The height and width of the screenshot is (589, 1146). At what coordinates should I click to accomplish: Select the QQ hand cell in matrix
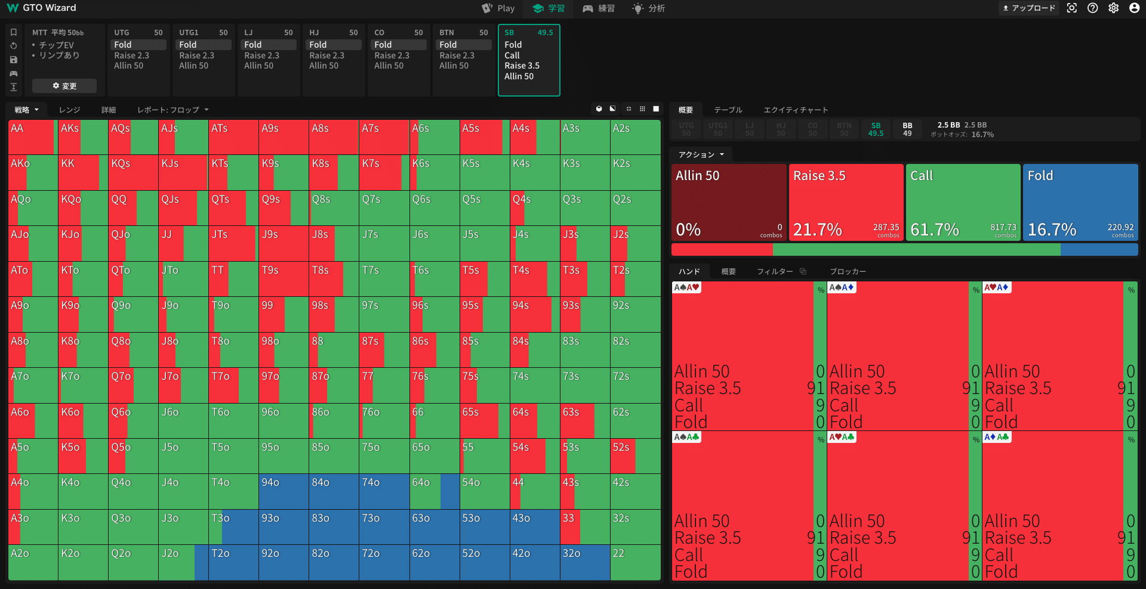tap(133, 207)
